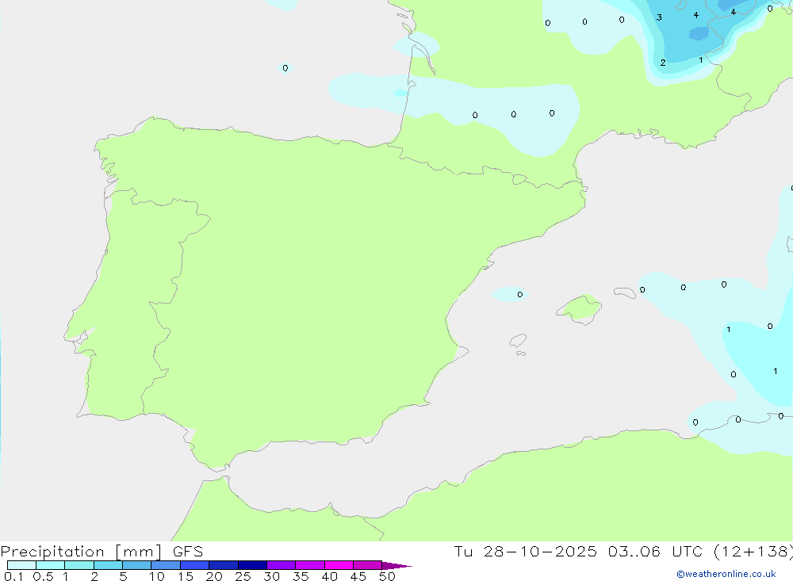This screenshot has height=581, width=793.
Task: Click the 0.1–0.5 mm palest cyan legend swatch
Action: click(x=21, y=565)
